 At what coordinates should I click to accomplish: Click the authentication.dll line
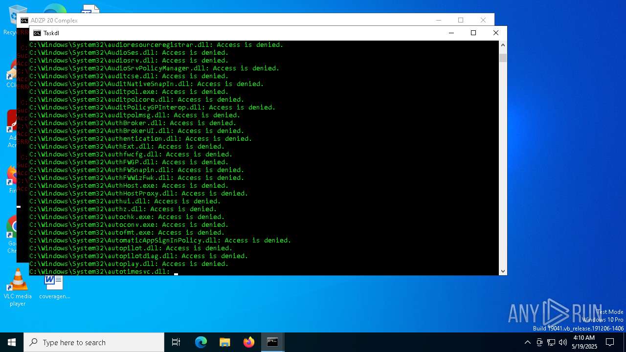[x=141, y=138]
